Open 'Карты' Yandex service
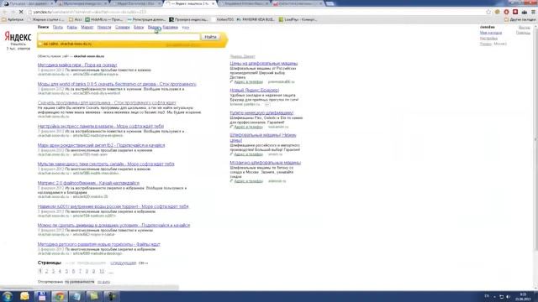Screen dimensions: 538x302 pyautogui.click(x=71, y=27)
